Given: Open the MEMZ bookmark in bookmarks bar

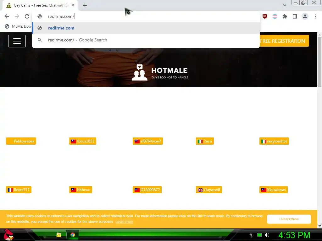Looking at the screenshot, I should (19, 26).
